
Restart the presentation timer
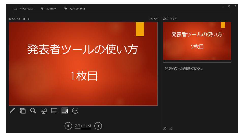click(x=29, y=19)
